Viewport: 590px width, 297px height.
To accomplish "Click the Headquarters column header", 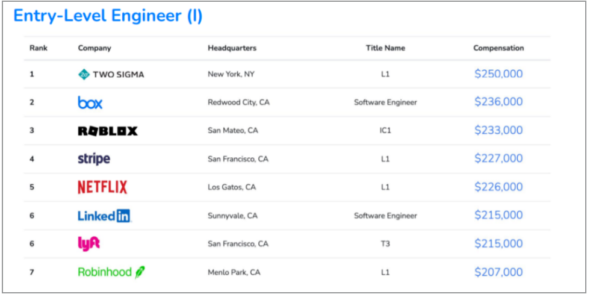I will (232, 48).
